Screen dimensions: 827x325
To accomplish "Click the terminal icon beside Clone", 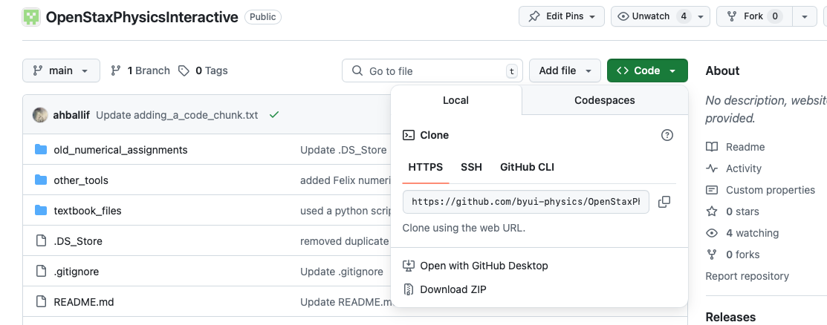I will tap(409, 135).
